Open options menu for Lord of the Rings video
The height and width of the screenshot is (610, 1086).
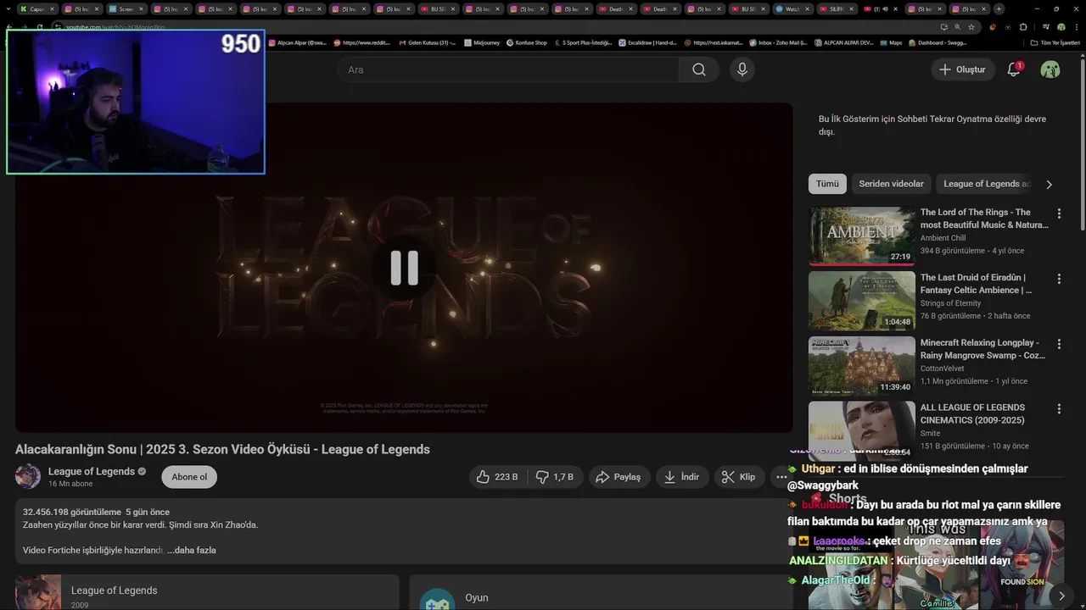coord(1059,213)
